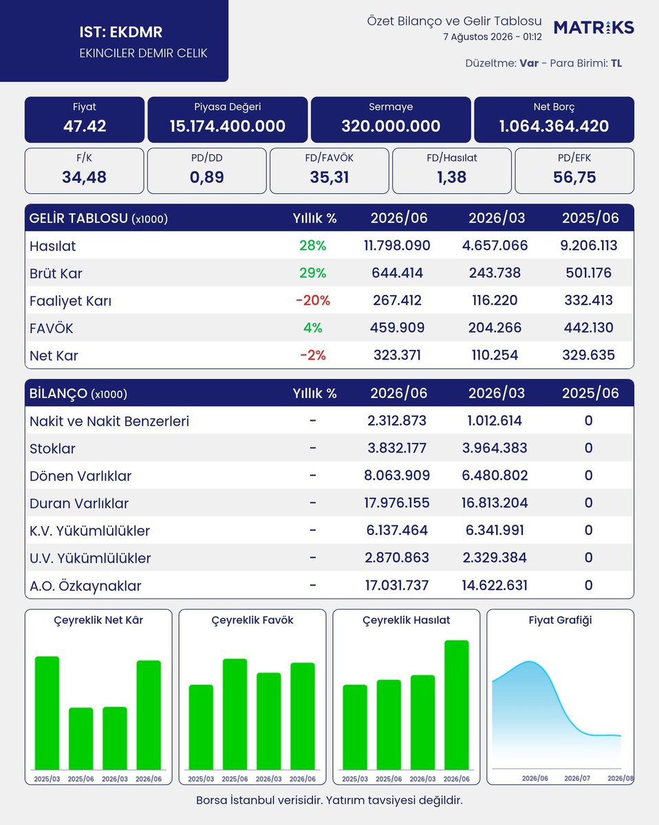Click the 2026/06 bar in Hasılat chart
The height and width of the screenshot is (825, 659).
click(457, 705)
